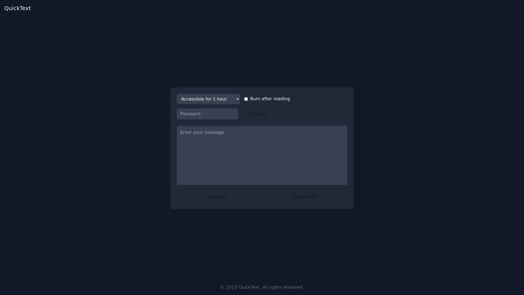The image size is (524, 295).
Task: Click the footer copyright QuickText text
Action: coord(262,287)
